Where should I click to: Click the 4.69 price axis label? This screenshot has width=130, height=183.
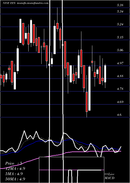[120, 102]
